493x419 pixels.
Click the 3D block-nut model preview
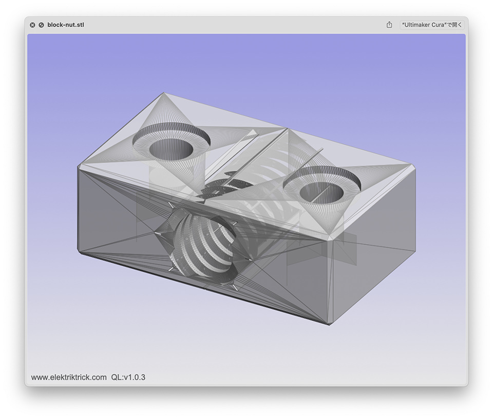246,209
